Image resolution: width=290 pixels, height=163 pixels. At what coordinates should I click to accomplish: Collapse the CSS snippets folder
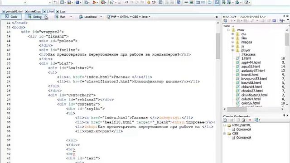(x=225, y=134)
